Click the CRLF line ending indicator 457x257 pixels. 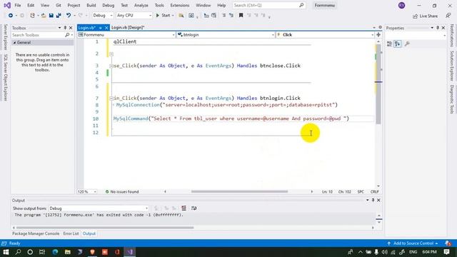pos(374,192)
